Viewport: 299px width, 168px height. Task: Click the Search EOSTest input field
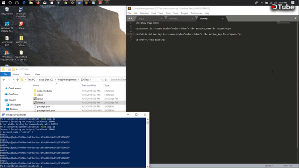[118, 80]
